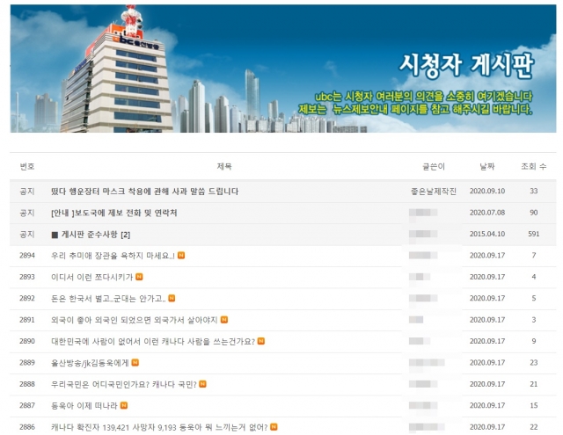The image size is (563, 435).
Task: Click the post number 2890
Action: click(27, 341)
